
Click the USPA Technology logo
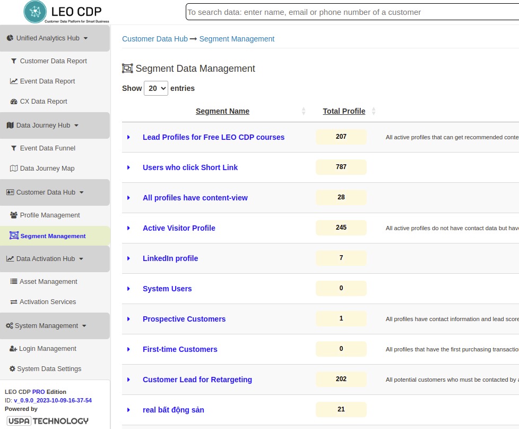[48, 421]
